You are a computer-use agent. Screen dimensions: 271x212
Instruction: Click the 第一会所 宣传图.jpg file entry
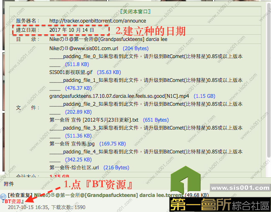click(72, 144)
